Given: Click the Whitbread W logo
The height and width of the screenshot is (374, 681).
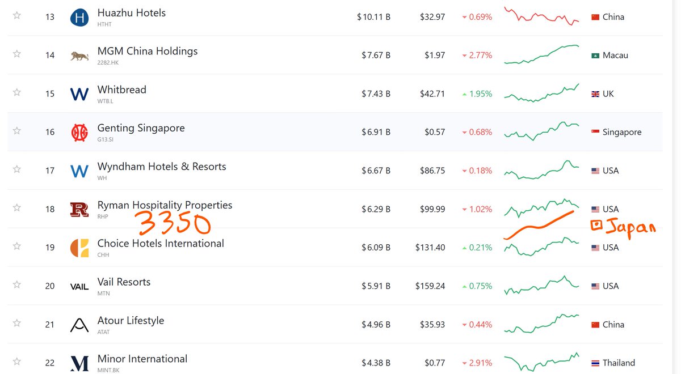Looking at the screenshot, I should pos(79,94).
